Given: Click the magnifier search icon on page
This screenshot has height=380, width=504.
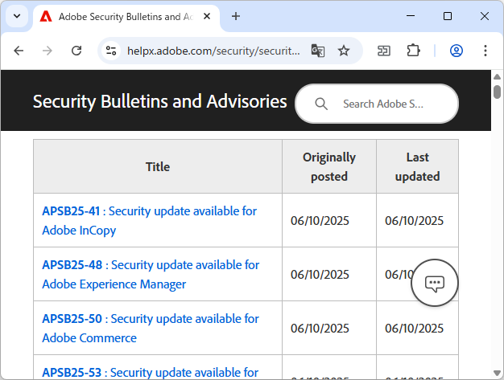Looking at the screenshot, I should click(321, 104).
